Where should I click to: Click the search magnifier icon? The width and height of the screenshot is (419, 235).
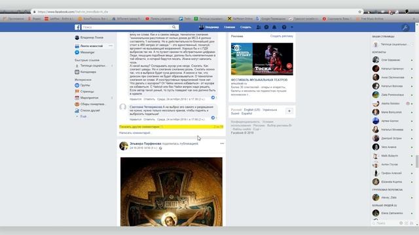(174, 27)
